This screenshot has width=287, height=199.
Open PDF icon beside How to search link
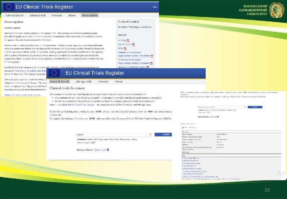click(133, 44)
